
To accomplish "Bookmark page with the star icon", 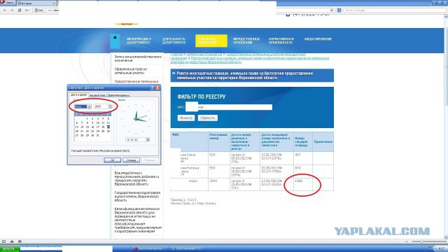I will pos(332,10).
